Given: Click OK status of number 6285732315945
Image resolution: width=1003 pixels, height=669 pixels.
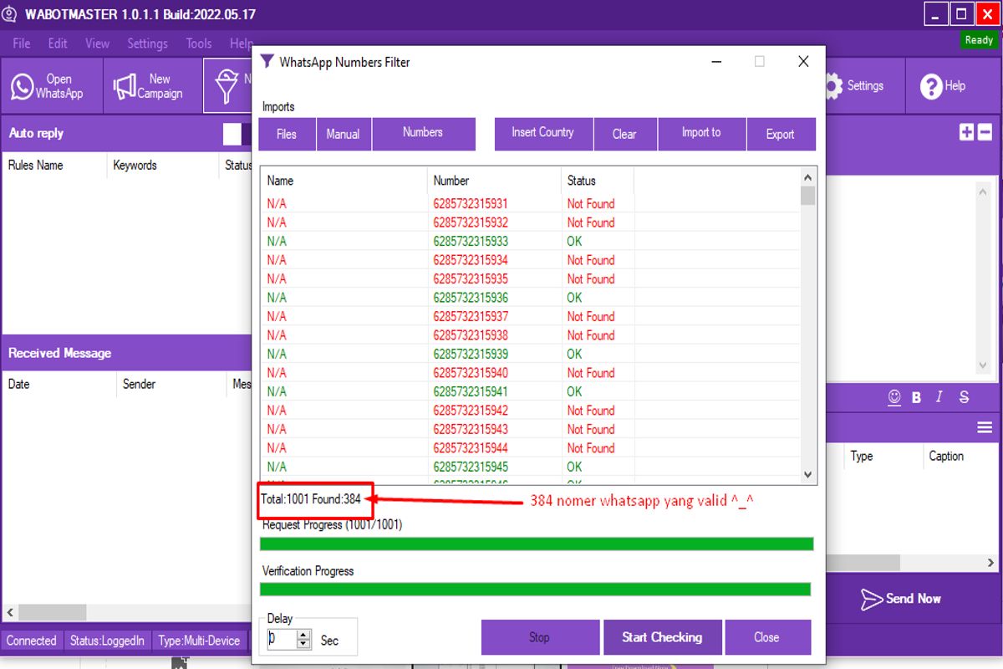Looking at the screenshot, I should (x=574, y=467).
